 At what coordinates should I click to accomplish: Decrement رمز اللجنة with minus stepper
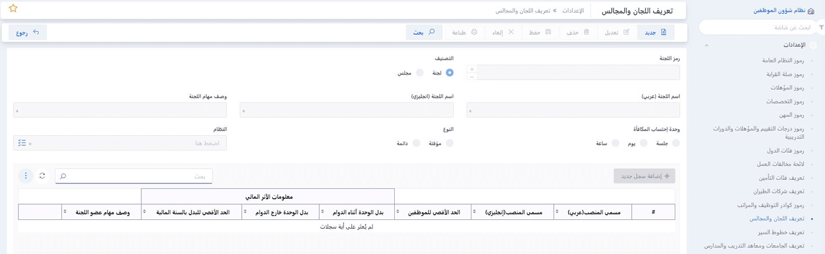(x=471, y=76)
